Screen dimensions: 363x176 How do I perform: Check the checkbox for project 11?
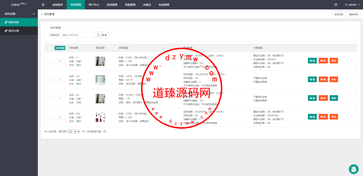click(49, 61)
